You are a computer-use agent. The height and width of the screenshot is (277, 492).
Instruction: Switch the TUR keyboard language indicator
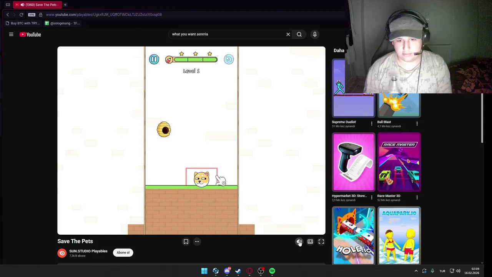coord(442,271)
